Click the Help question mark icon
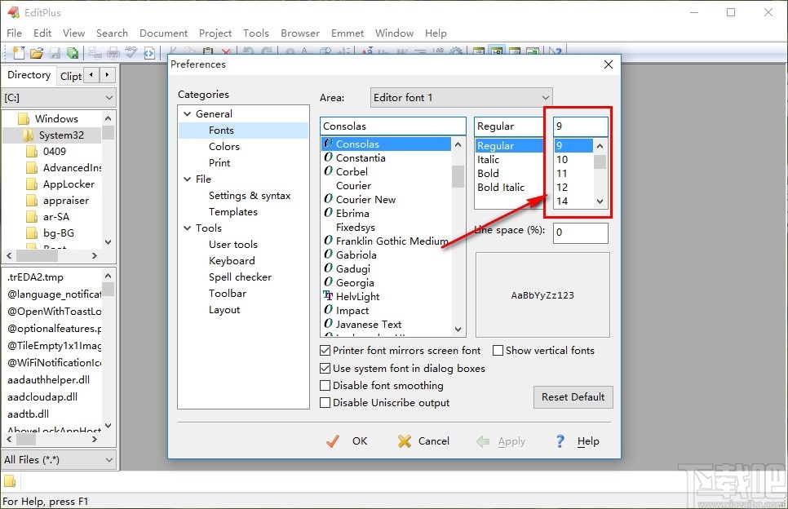 point(560,441)
